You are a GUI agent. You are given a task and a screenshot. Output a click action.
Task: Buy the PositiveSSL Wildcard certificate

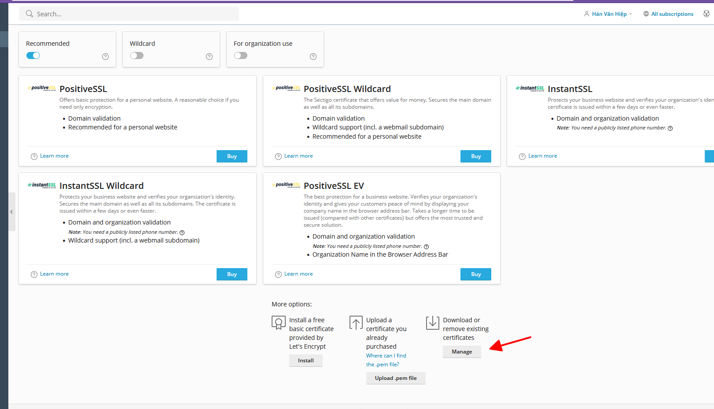pos(476,156)
